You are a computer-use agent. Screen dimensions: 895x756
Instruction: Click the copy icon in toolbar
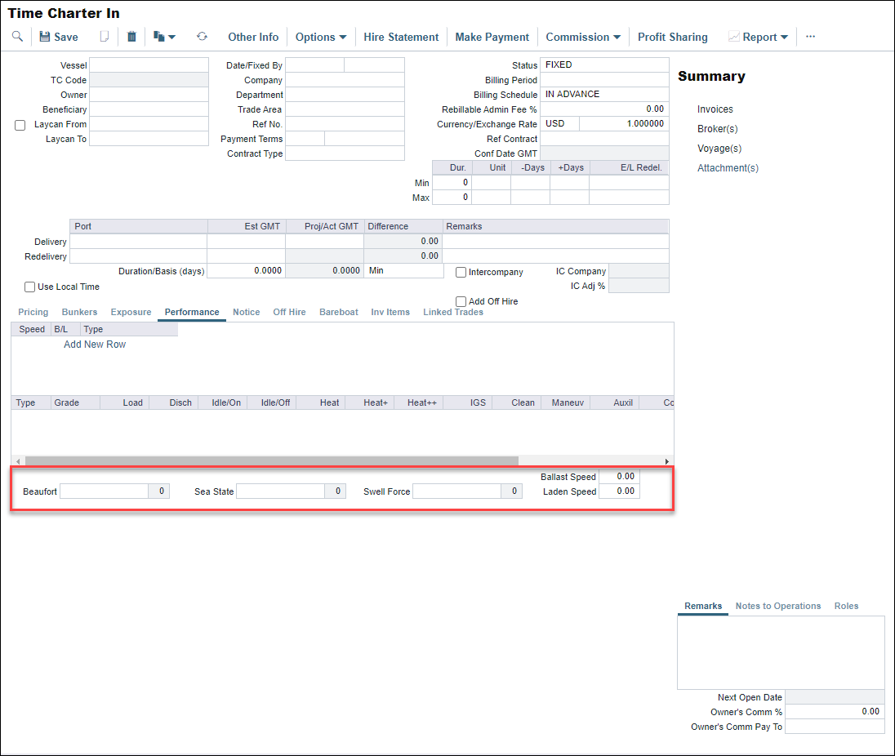coord(158,37)
